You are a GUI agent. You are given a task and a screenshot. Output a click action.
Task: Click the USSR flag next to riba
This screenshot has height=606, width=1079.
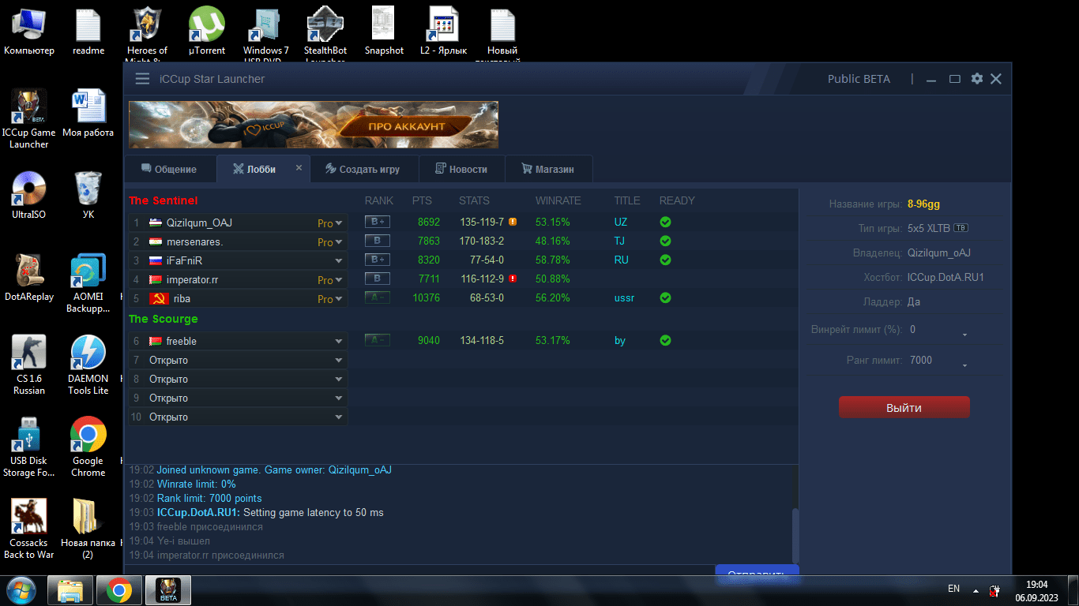tap(159, 299)
